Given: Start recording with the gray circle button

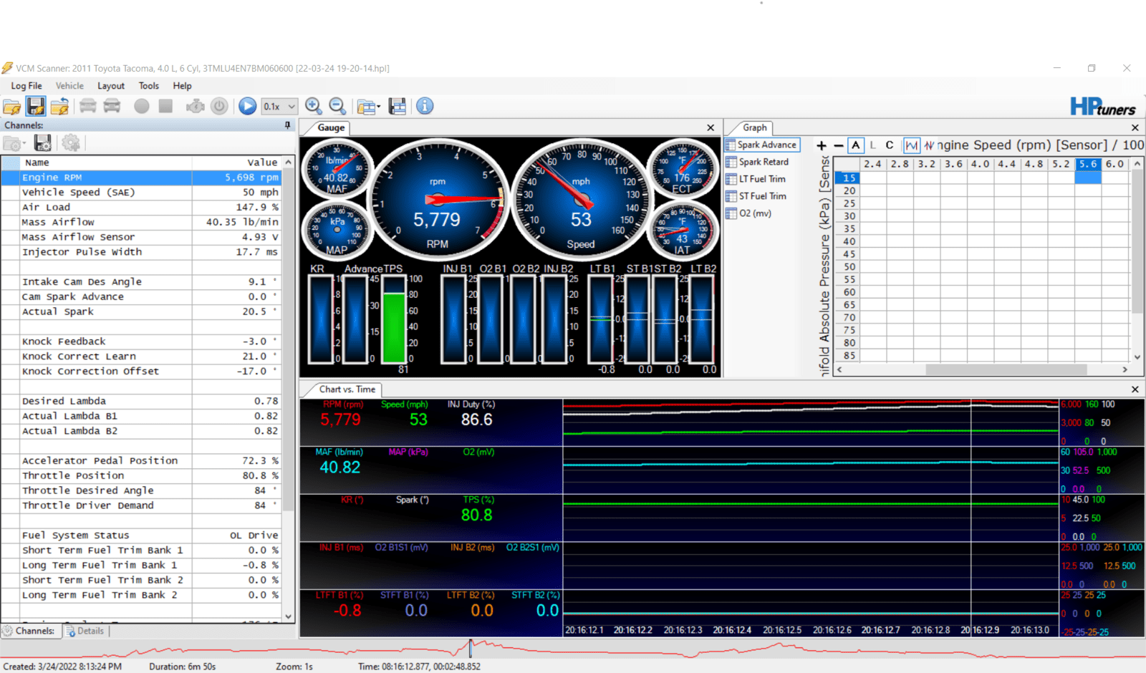Looking at the screenshot, I should [142, 107].
